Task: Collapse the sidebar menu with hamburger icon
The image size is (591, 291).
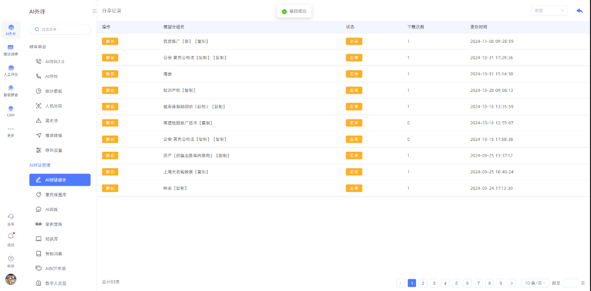Action: click(x=94, y=11)
